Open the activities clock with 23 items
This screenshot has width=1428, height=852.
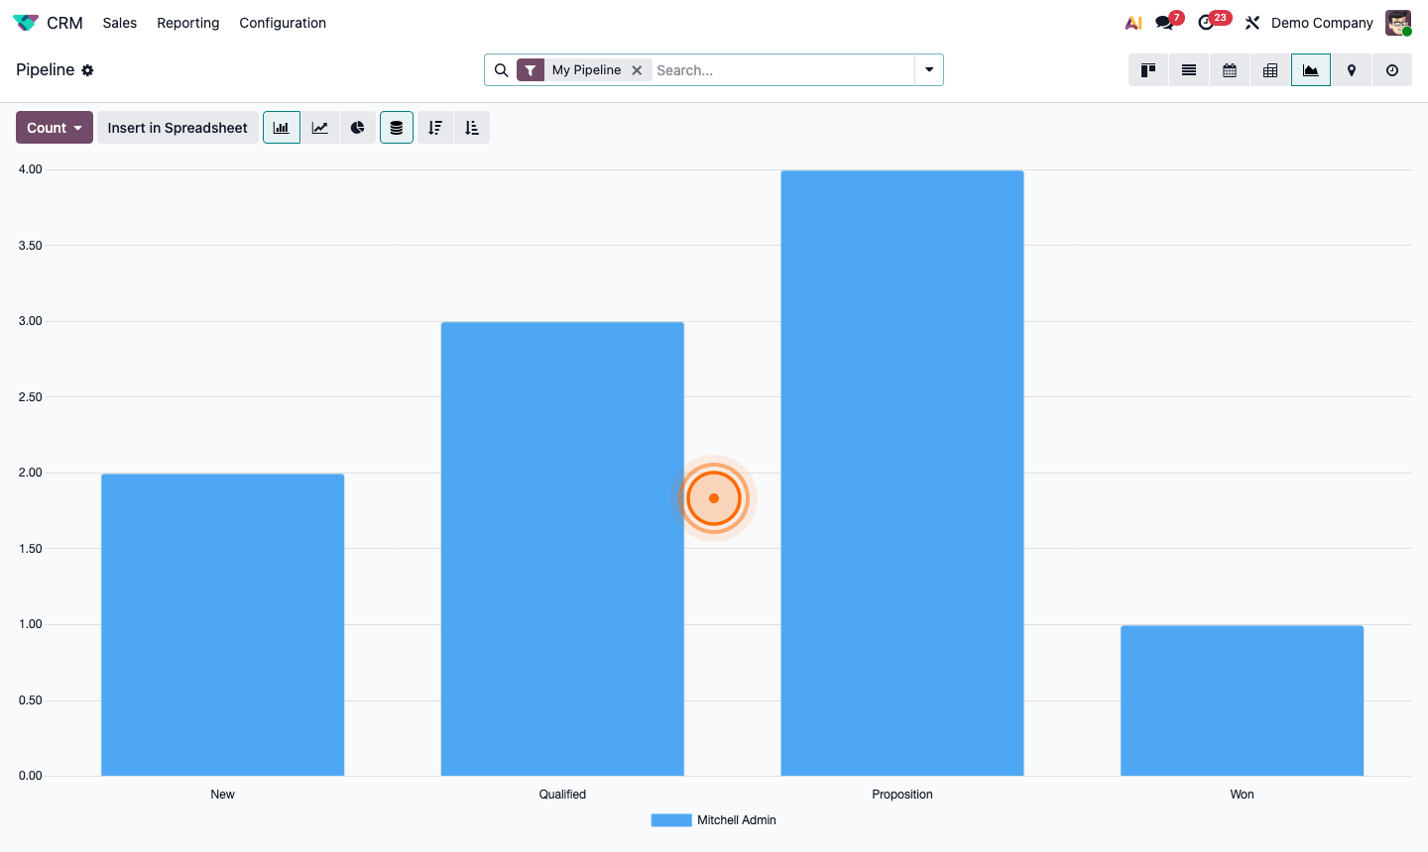(x=1208, y=22)
